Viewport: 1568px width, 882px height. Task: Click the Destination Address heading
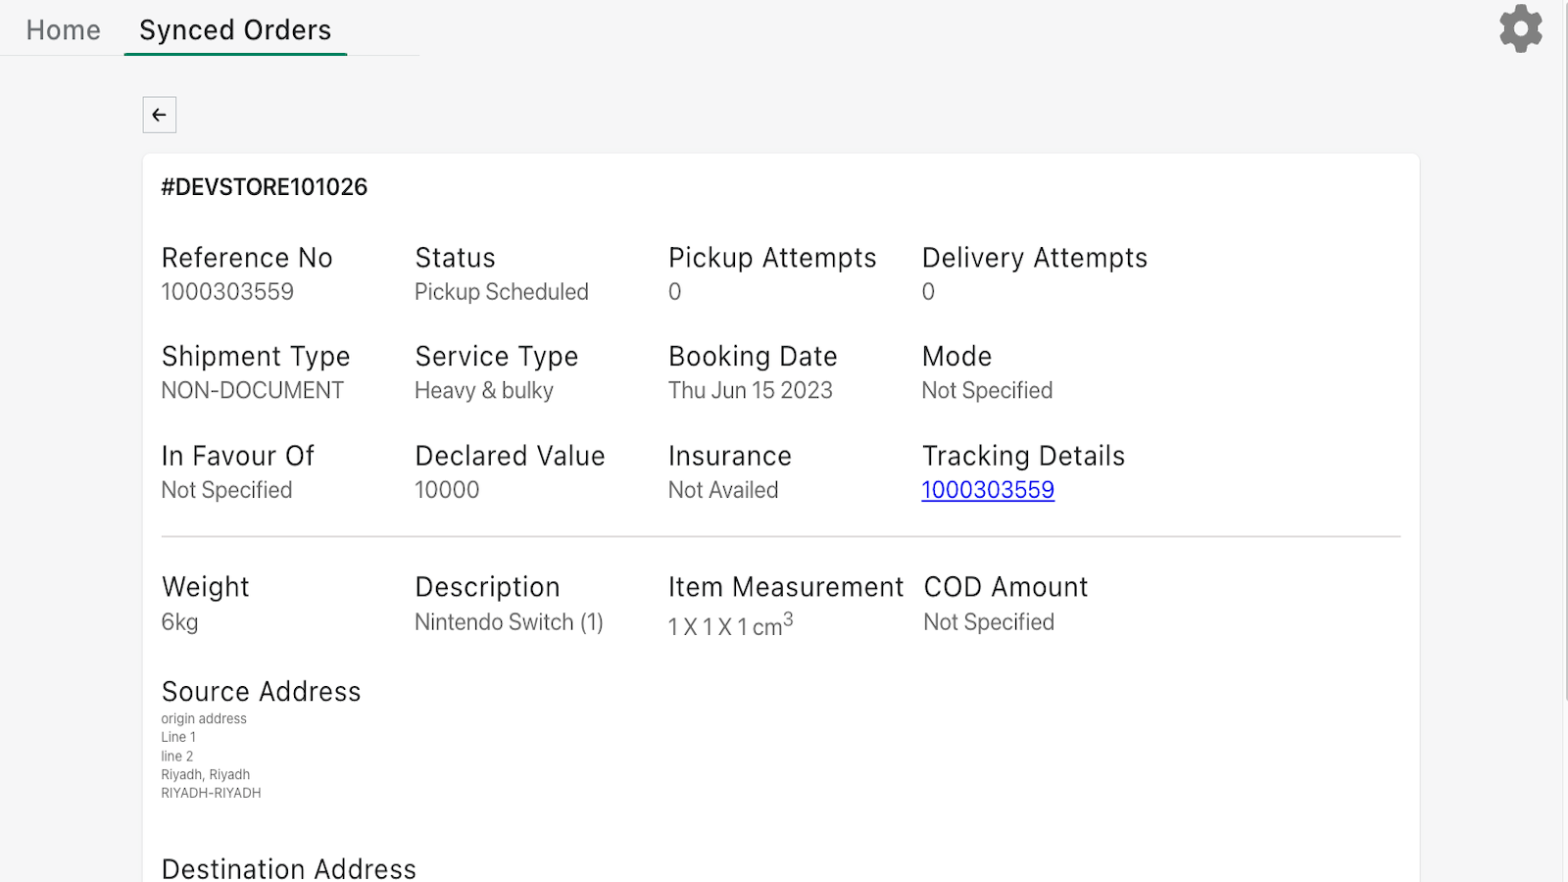[x=289, y=866]
